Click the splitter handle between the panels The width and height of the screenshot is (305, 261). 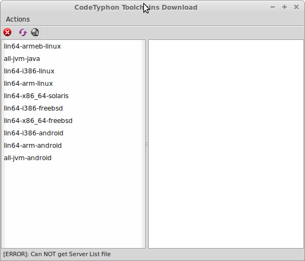point(147,144)
